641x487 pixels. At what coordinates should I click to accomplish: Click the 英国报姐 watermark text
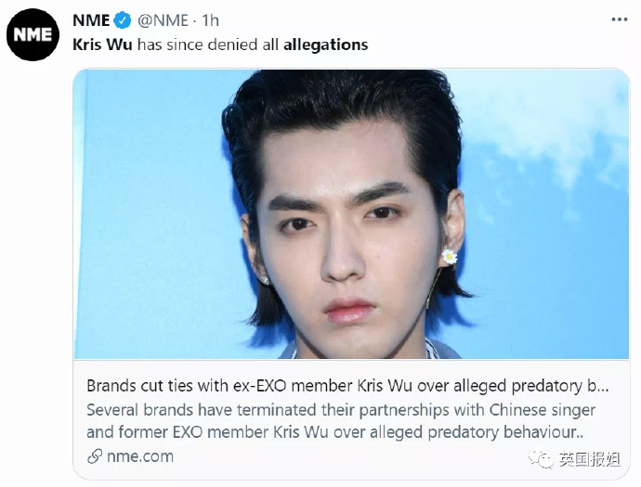[x=589, y=459]
